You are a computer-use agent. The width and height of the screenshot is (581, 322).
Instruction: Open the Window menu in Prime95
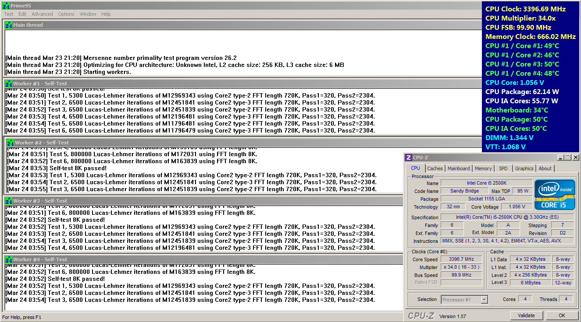88,14
